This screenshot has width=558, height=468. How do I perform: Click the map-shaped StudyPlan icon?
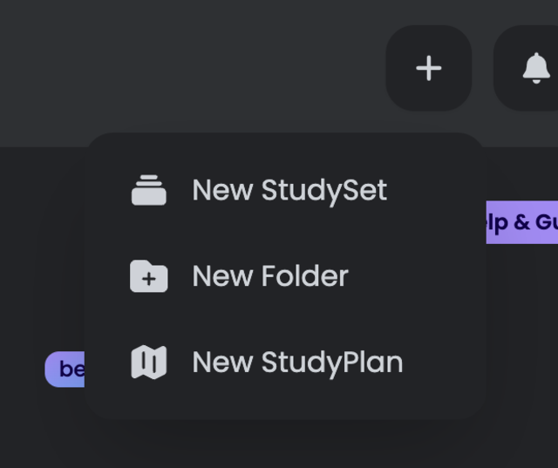[x=149, y=363]
